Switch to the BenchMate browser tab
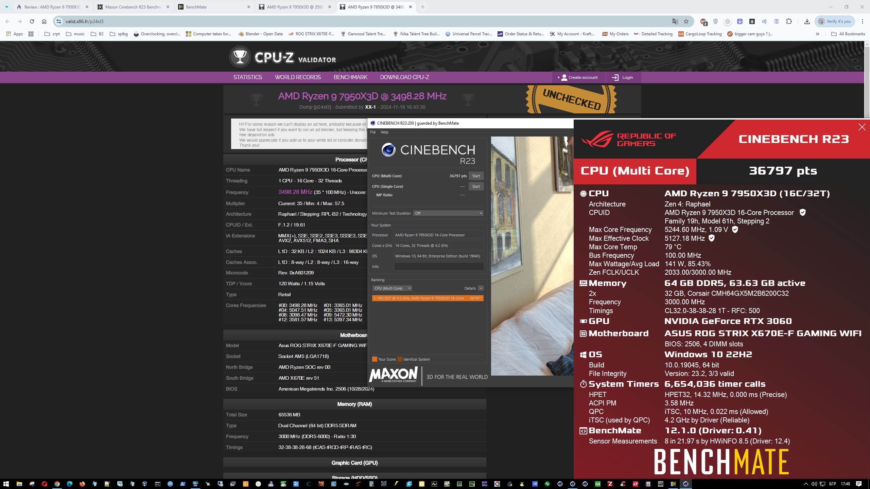Screen dimensions: 870x489 pyautogui.click(x=214, y=7)
